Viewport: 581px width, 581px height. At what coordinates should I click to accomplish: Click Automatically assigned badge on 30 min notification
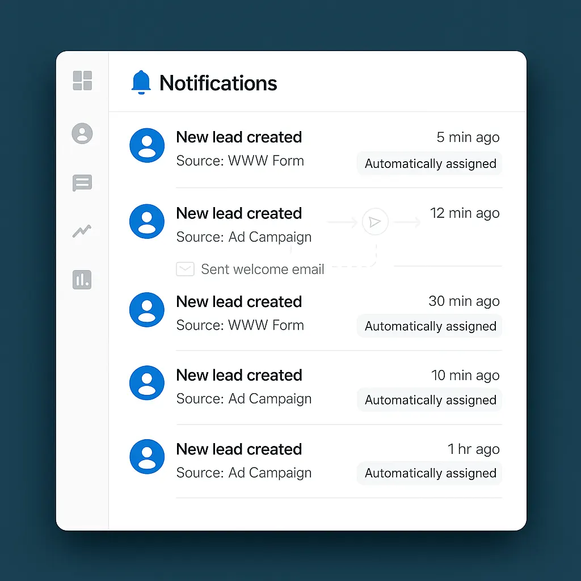coord(429,326)
